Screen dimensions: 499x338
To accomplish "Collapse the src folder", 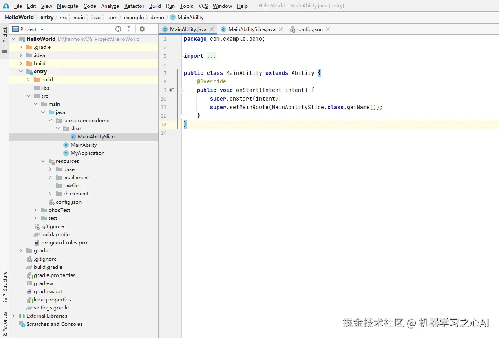I will coord(28,96).
